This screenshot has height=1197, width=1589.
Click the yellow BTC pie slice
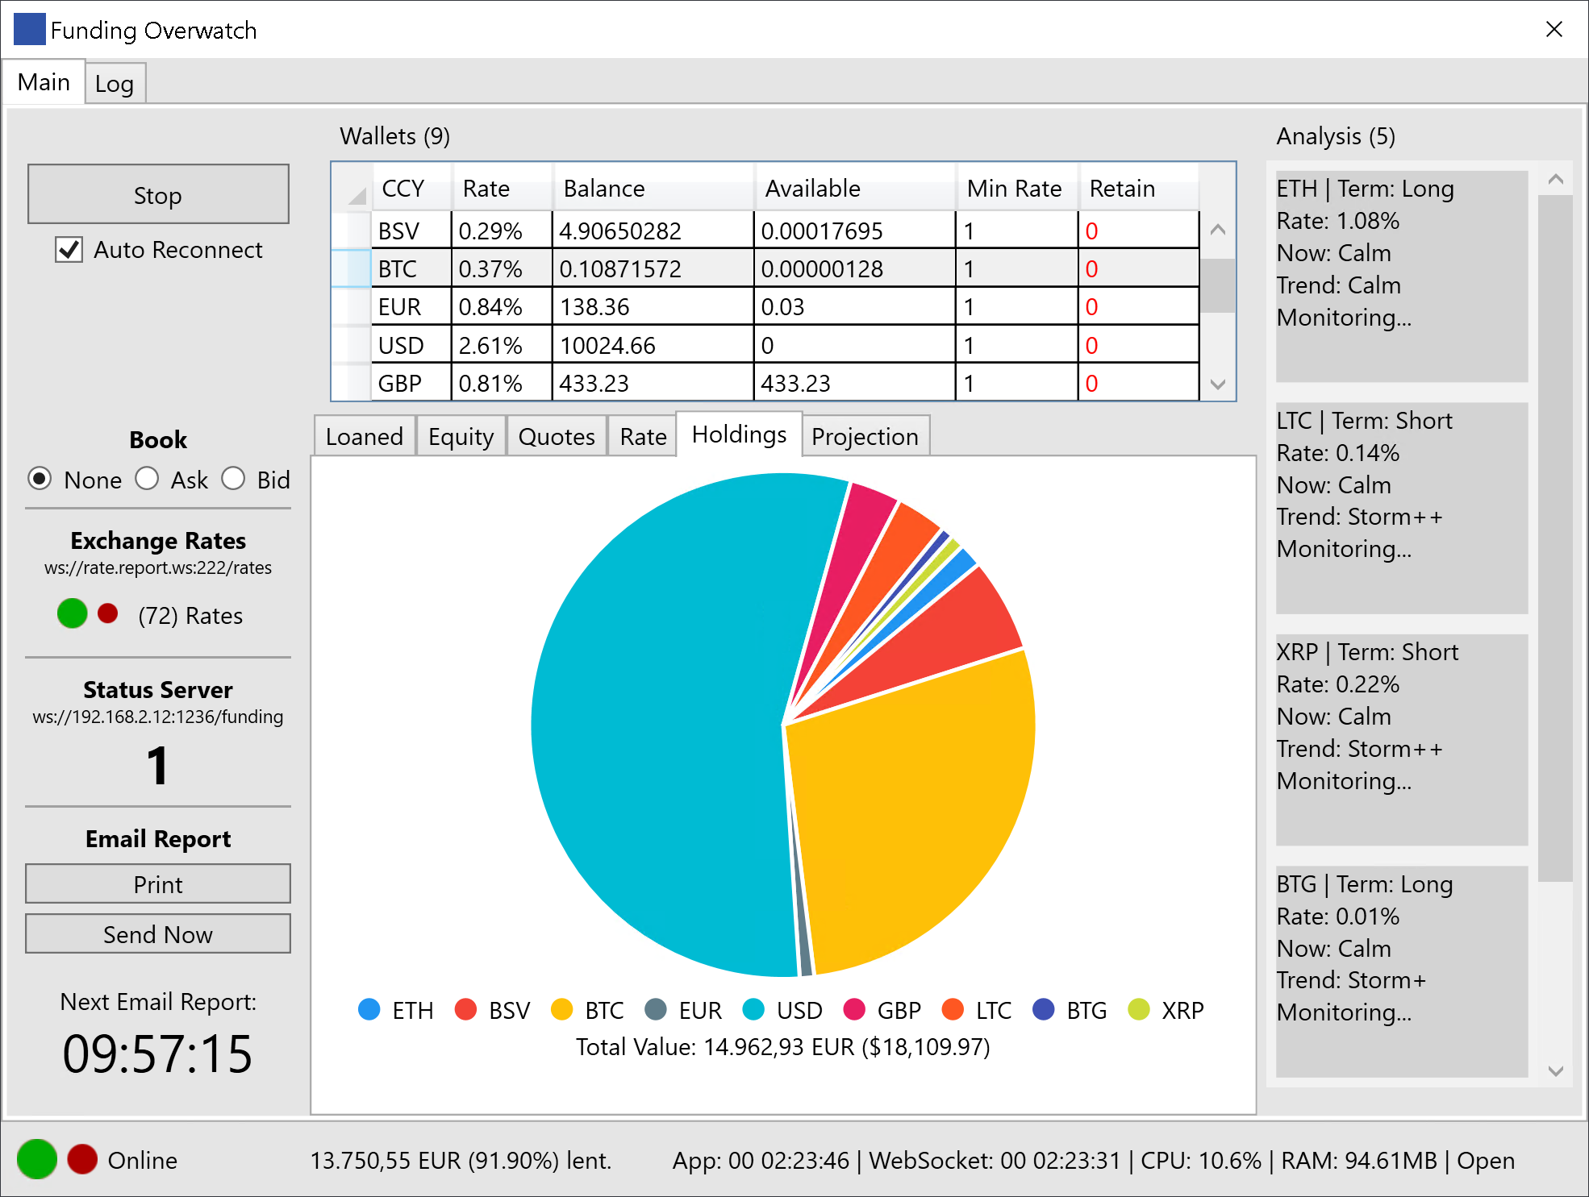tap(911, 806)
